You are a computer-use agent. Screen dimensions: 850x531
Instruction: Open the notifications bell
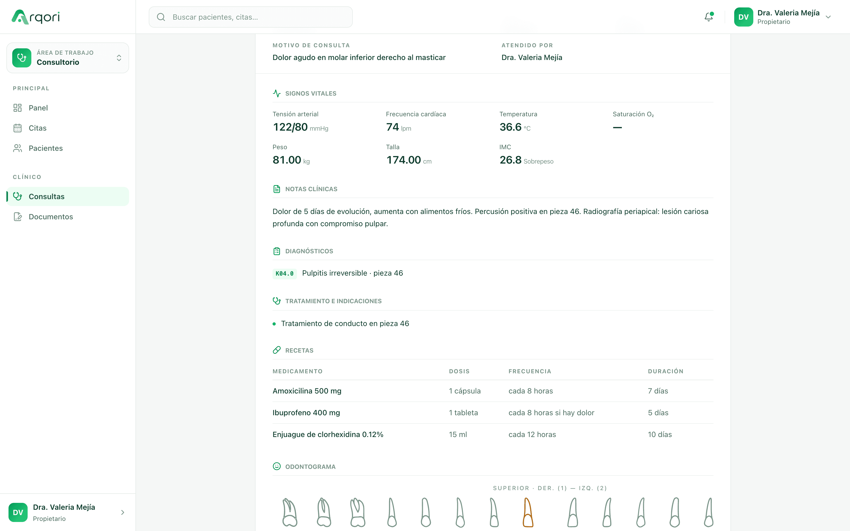tap(709, 17)
